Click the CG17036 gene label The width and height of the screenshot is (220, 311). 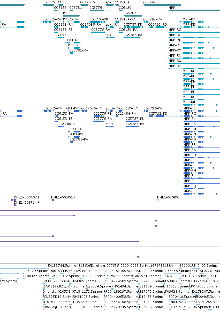click(x=87, y=2)
